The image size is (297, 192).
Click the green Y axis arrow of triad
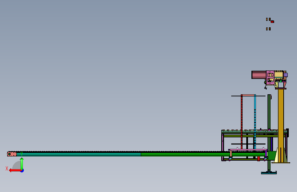tap(22, 163)
